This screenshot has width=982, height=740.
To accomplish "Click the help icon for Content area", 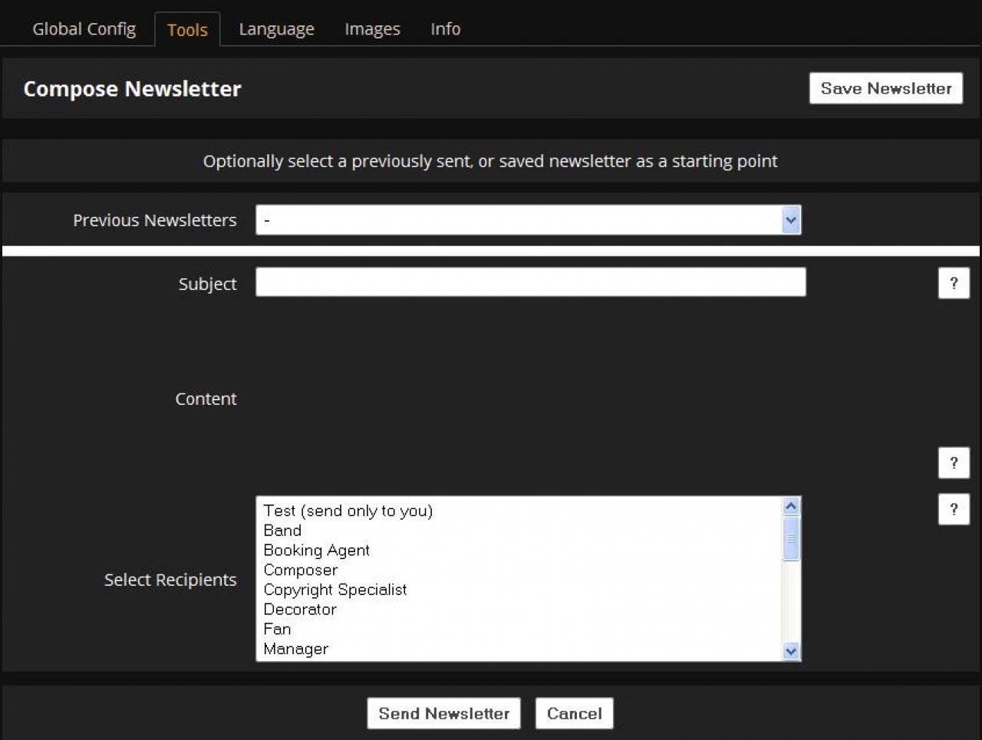I will pos(953,462).
